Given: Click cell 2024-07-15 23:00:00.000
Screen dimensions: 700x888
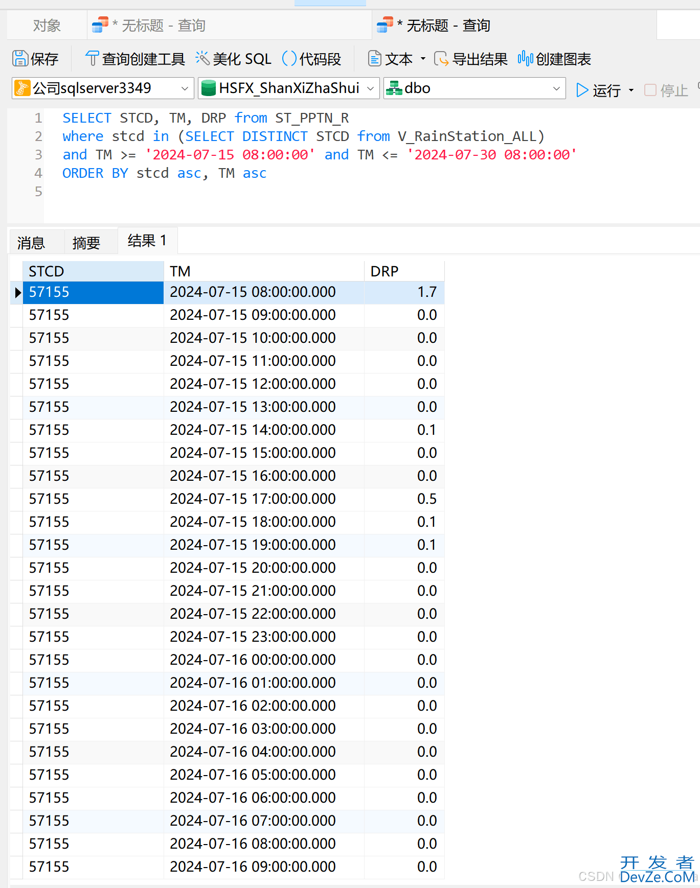Looking at the screenshot, I should (264, 637).
